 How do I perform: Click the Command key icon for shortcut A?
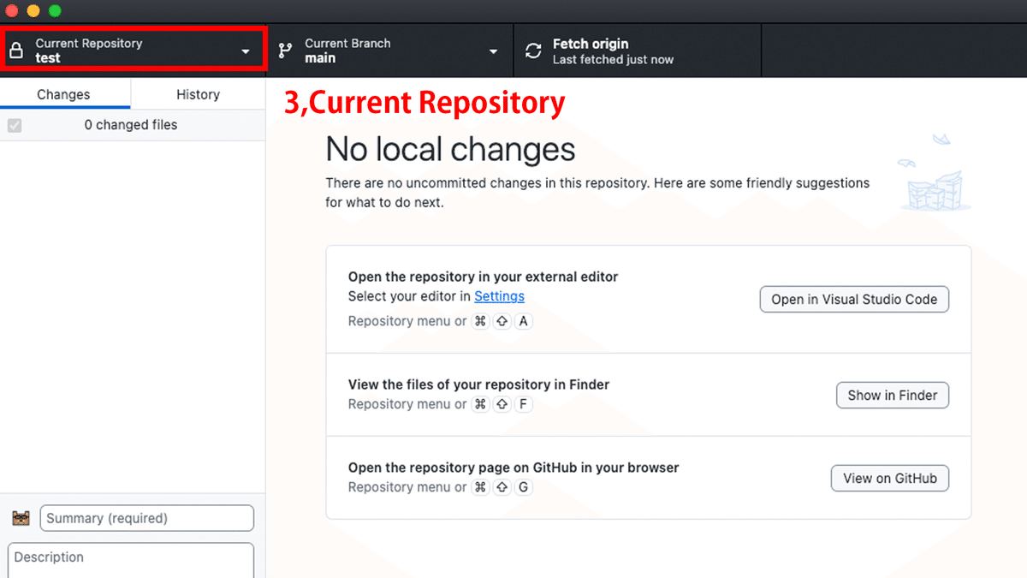click(x=481, y=321)
